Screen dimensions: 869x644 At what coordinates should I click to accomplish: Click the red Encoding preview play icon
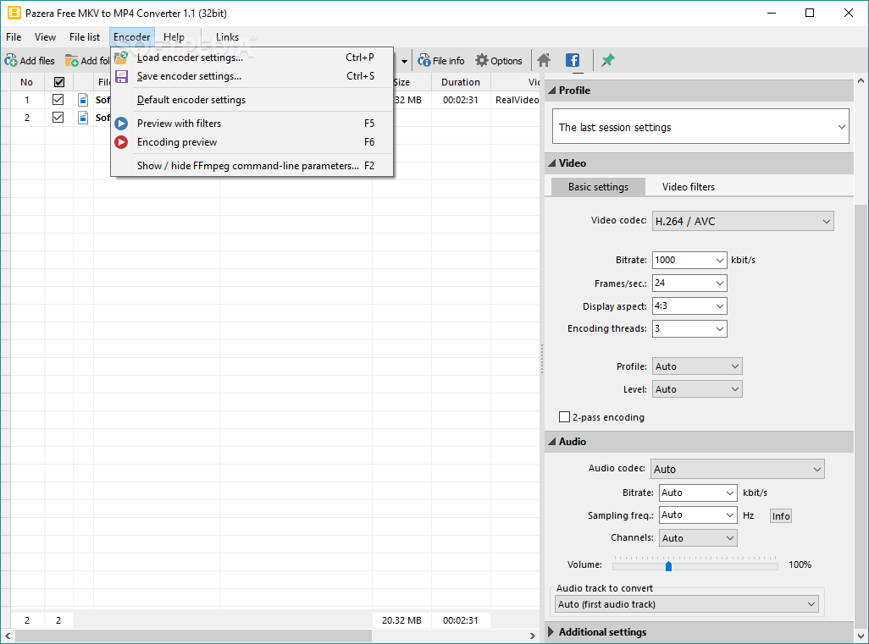[121, 142]
